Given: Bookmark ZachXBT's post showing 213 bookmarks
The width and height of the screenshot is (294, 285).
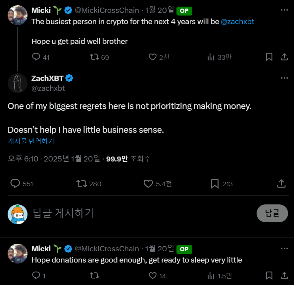Looking at the screenshot, I should [215, 184].
